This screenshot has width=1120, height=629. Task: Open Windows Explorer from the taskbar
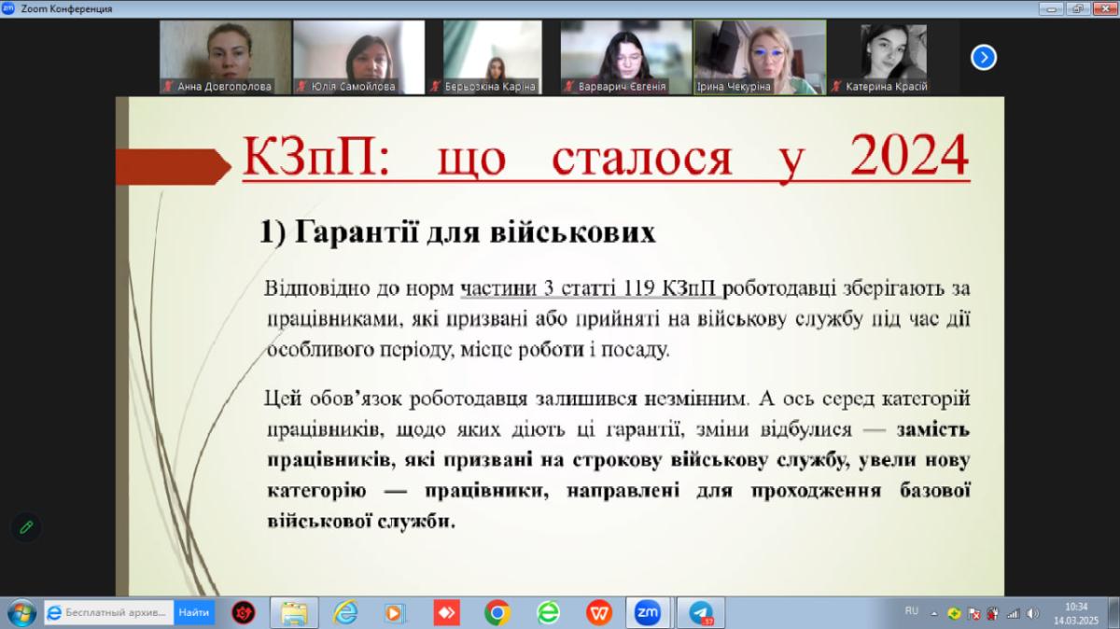294,612
